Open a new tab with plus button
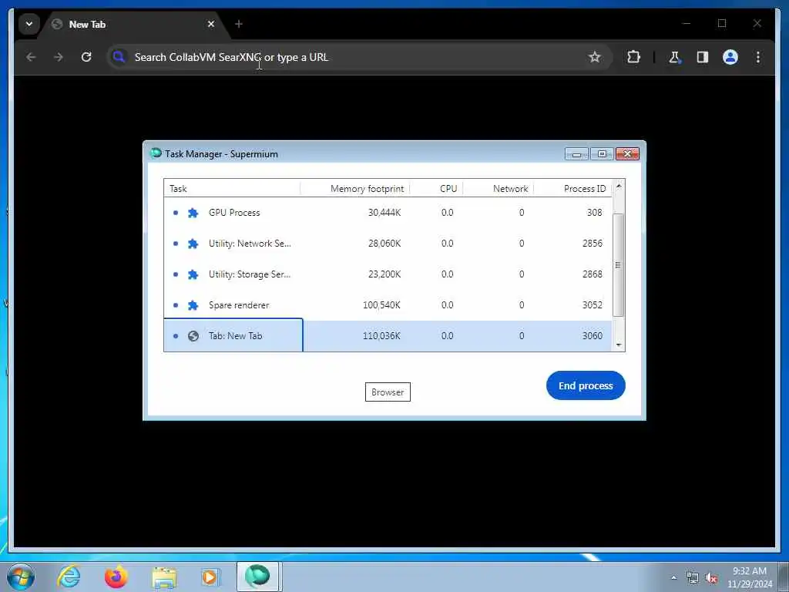Screen dimensions: 789x592 tap(239, 24)
